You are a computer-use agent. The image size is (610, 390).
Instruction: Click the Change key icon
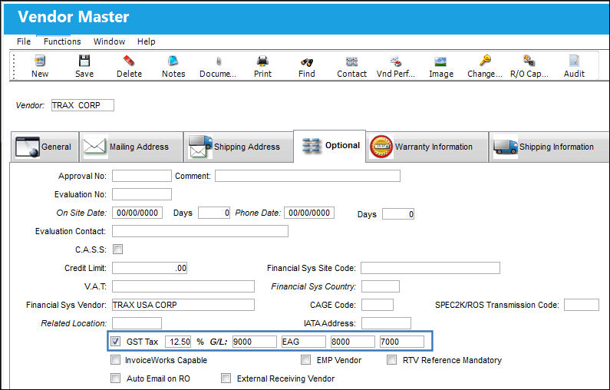(485, 61)
